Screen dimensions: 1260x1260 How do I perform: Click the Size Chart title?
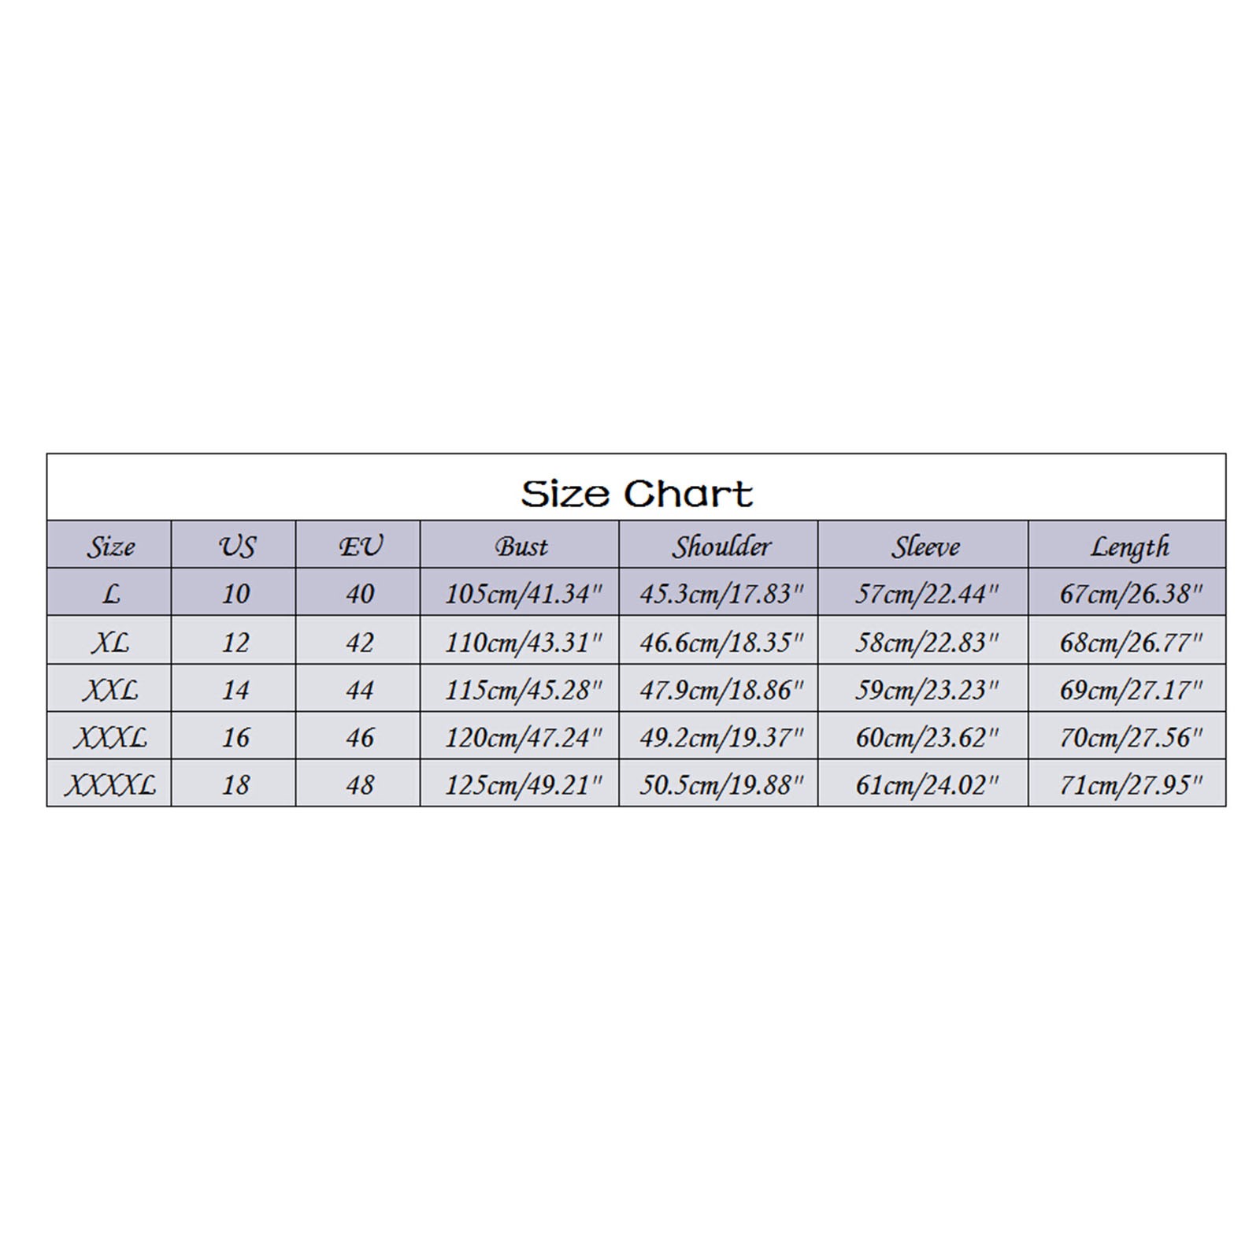pyautogui.click(x=636, y=494)
